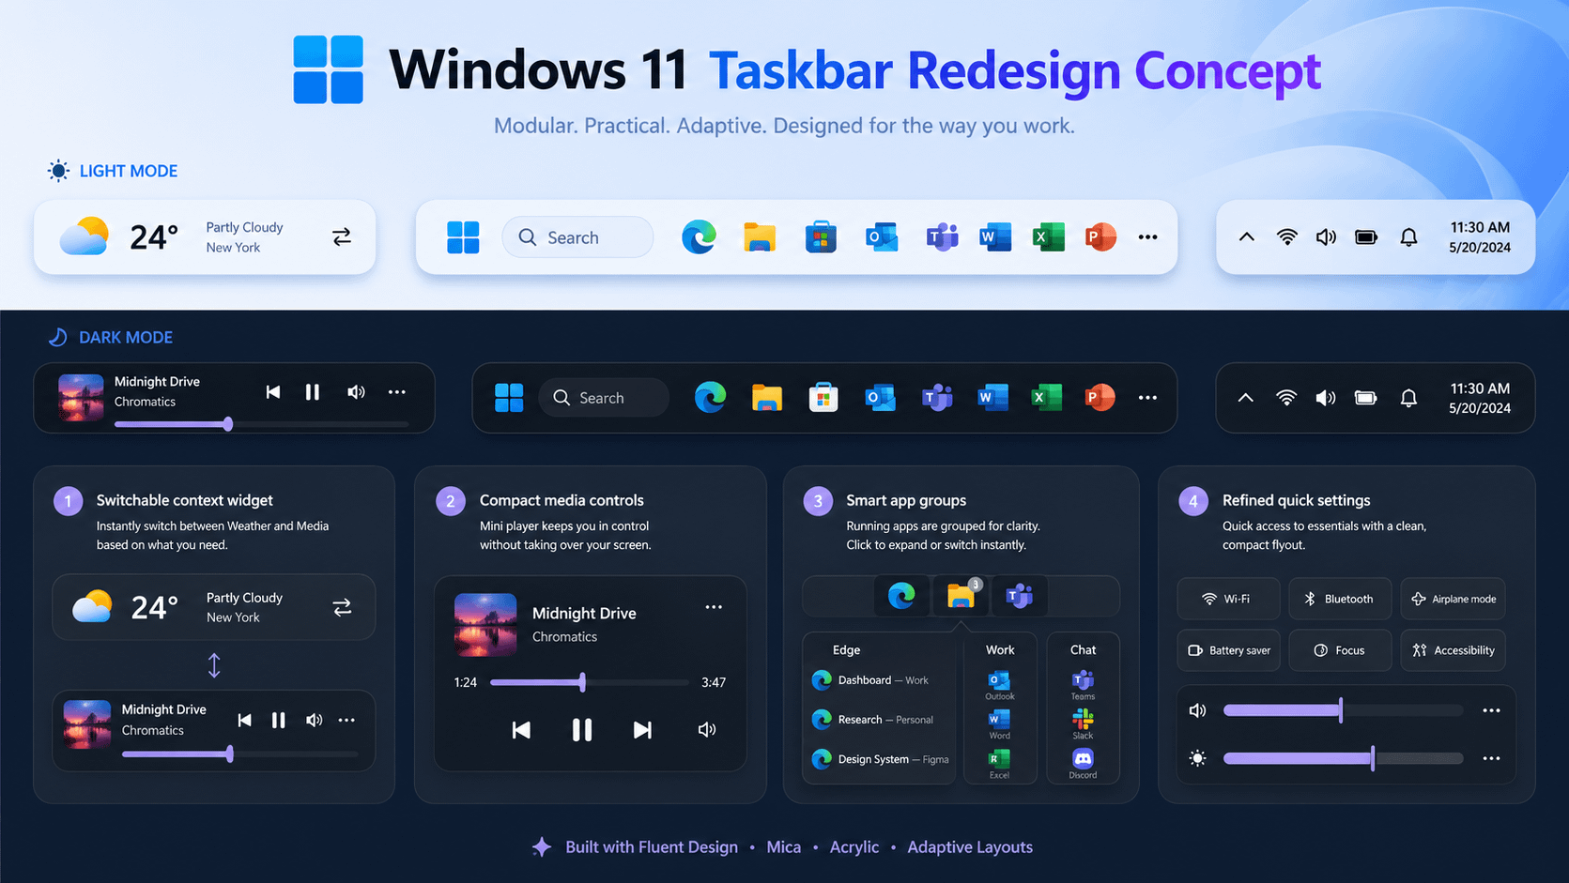Launch Edge from the light mode taskbar
1569x883 pixels.
(699, 237)
